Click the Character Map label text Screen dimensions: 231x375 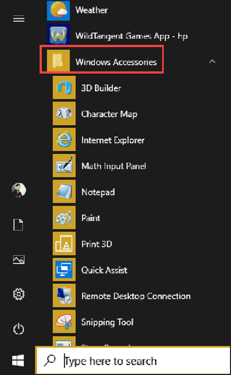tap(109, 114)
